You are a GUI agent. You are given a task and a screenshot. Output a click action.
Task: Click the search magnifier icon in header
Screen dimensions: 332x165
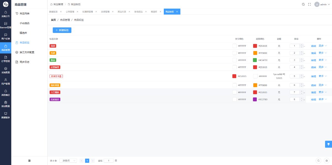303,4
